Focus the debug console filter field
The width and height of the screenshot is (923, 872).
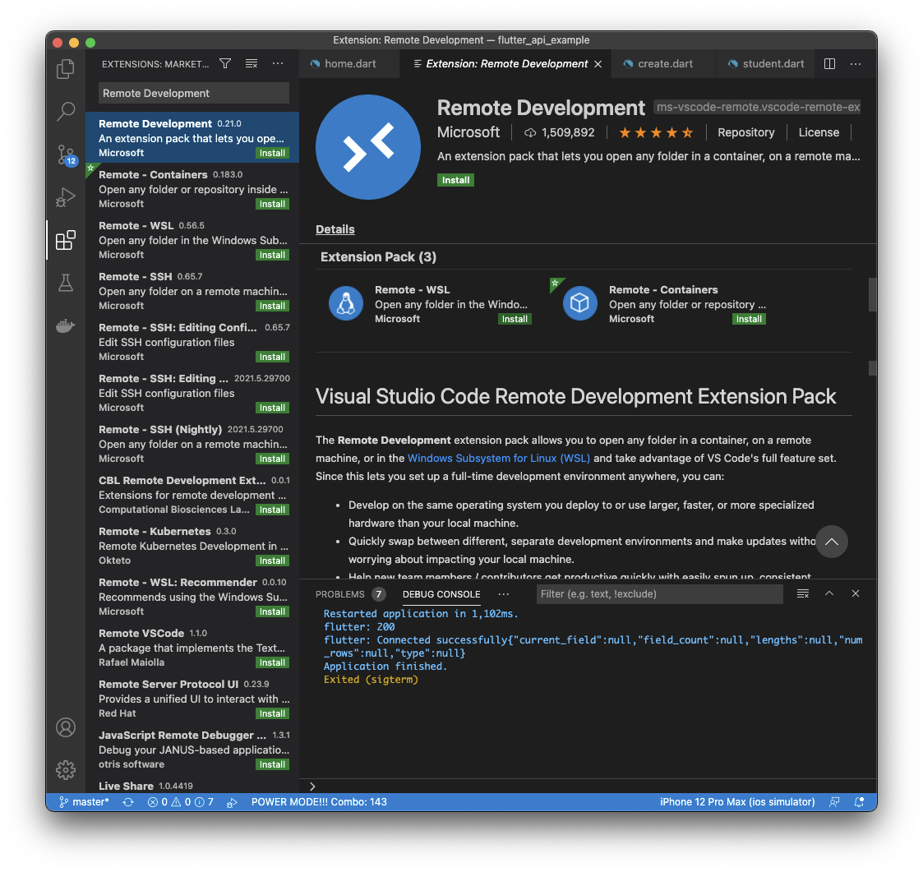(659, 594)
